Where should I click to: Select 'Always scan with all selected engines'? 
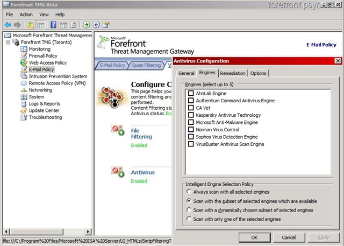[188, 192]
